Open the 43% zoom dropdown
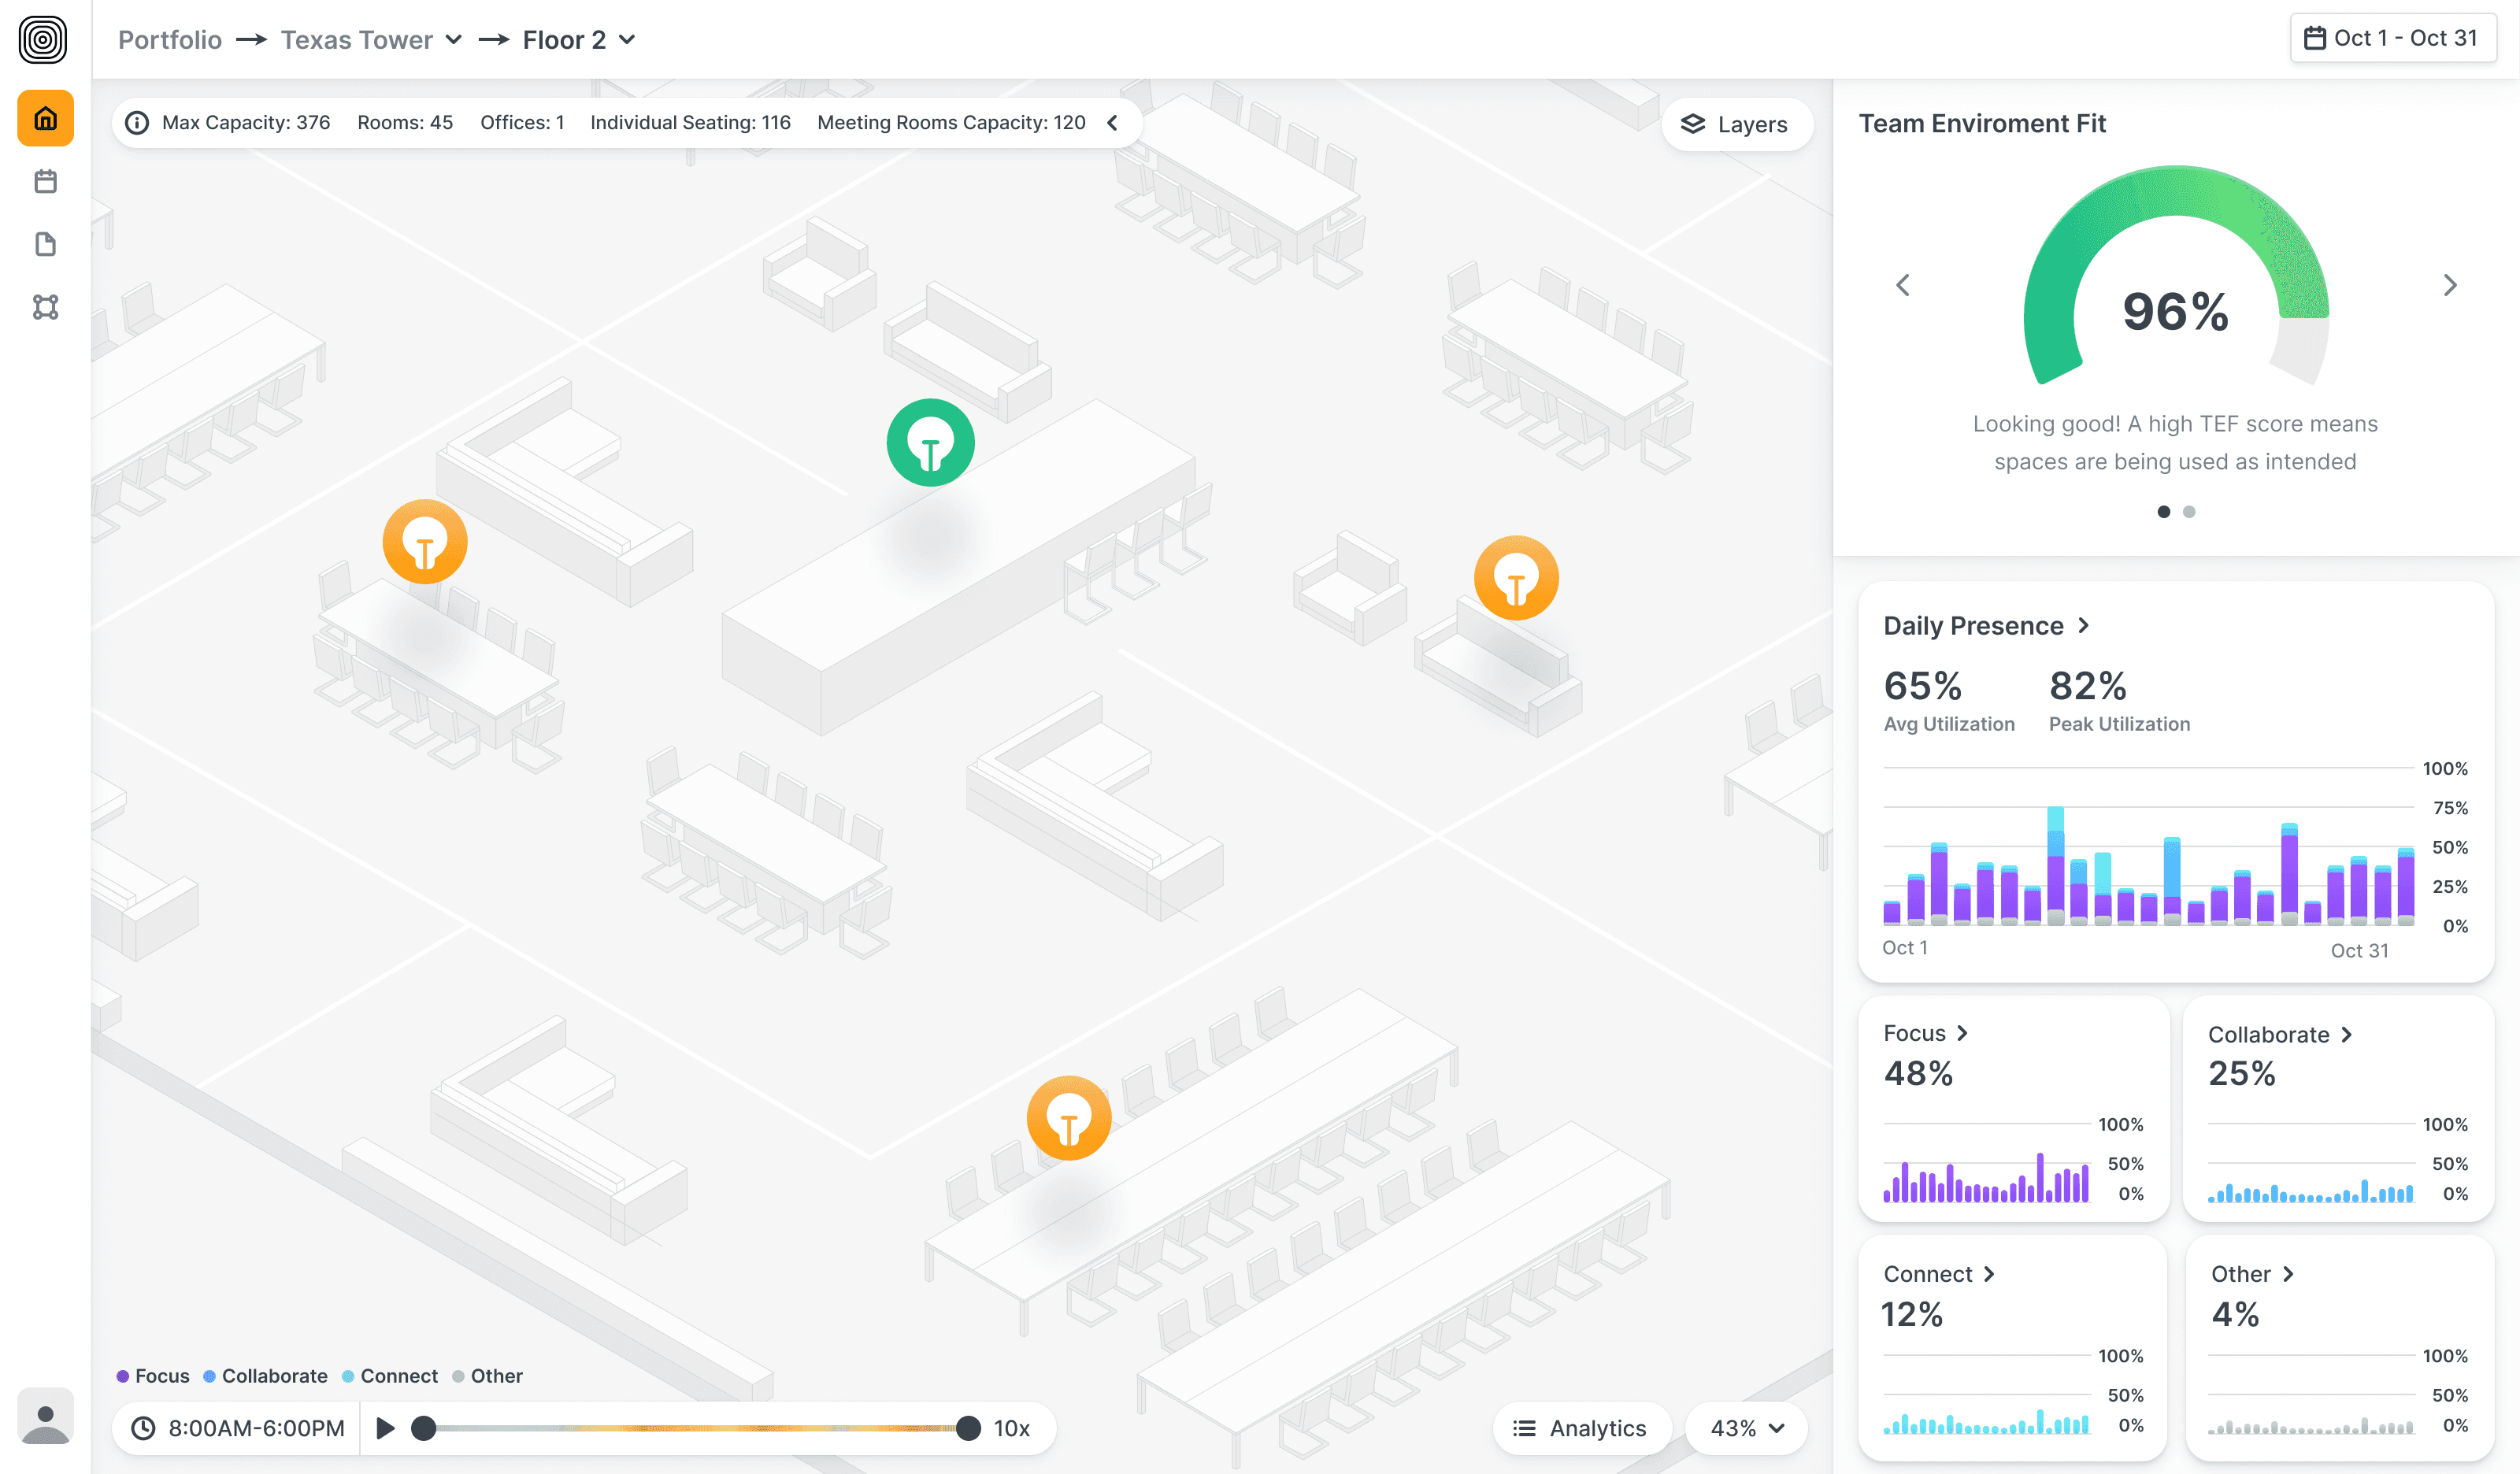This screenshot has height=1474, width=2520. coord(1746,1428)
